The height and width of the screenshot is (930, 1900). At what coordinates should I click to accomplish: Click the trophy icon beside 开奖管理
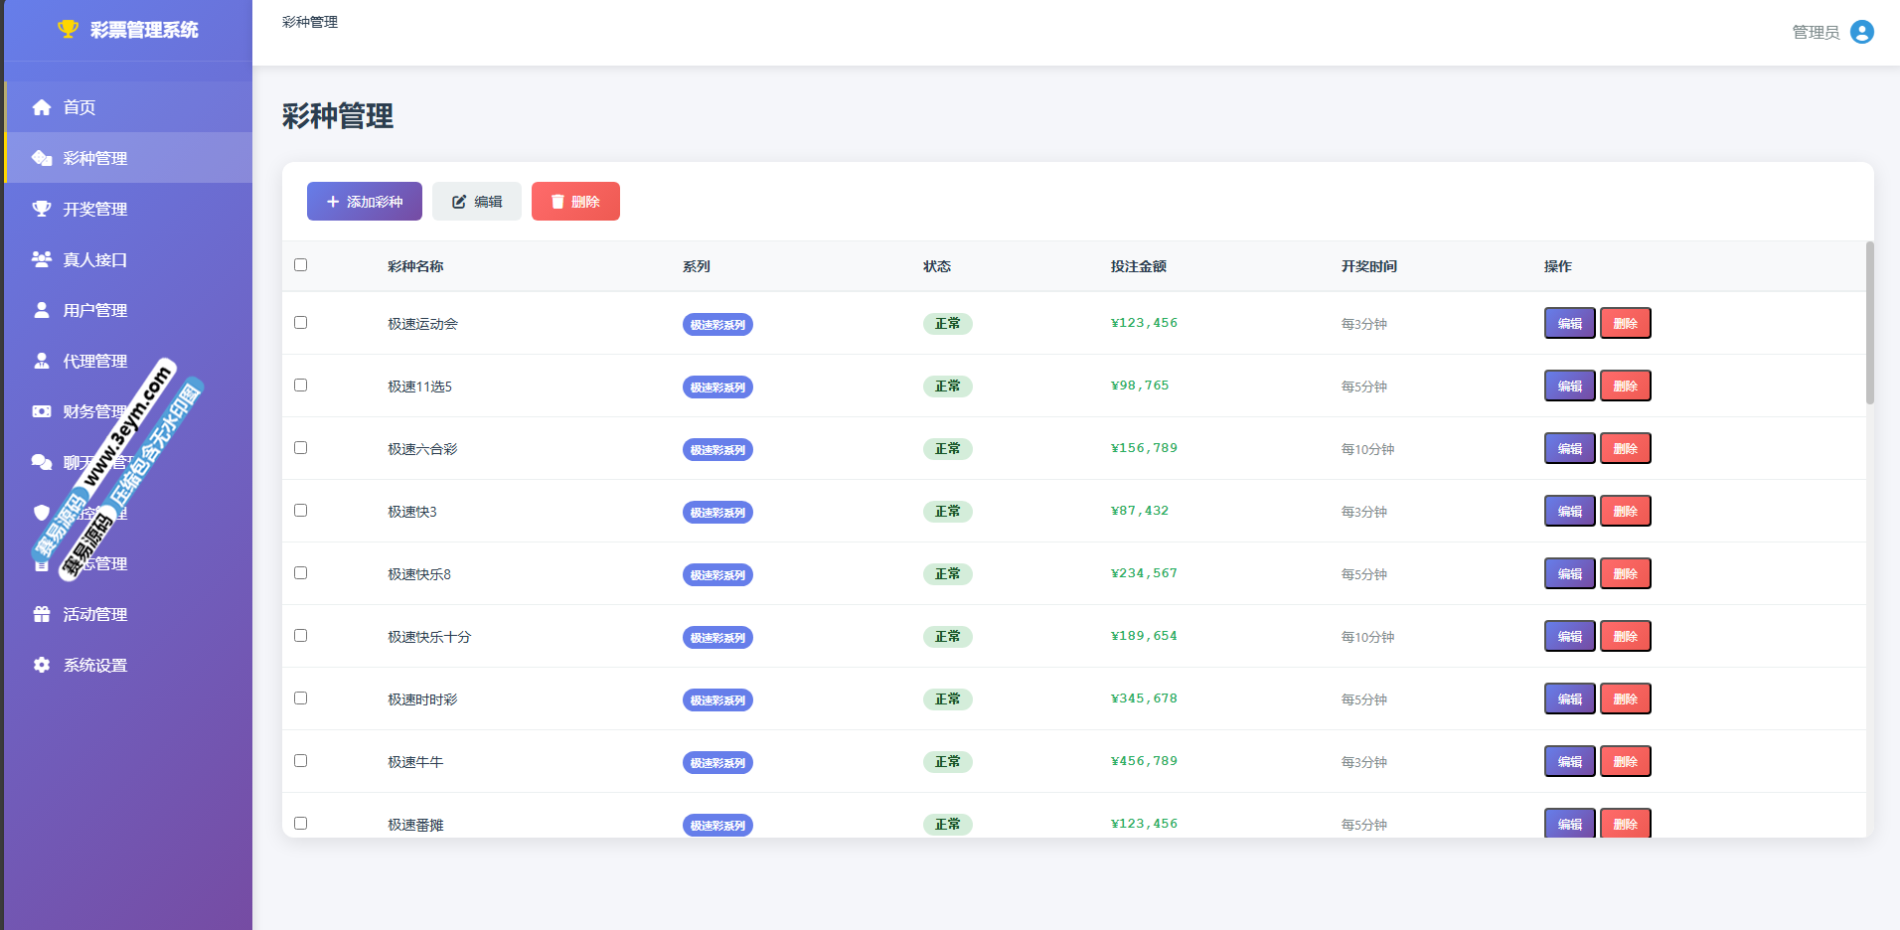(42, 209)
